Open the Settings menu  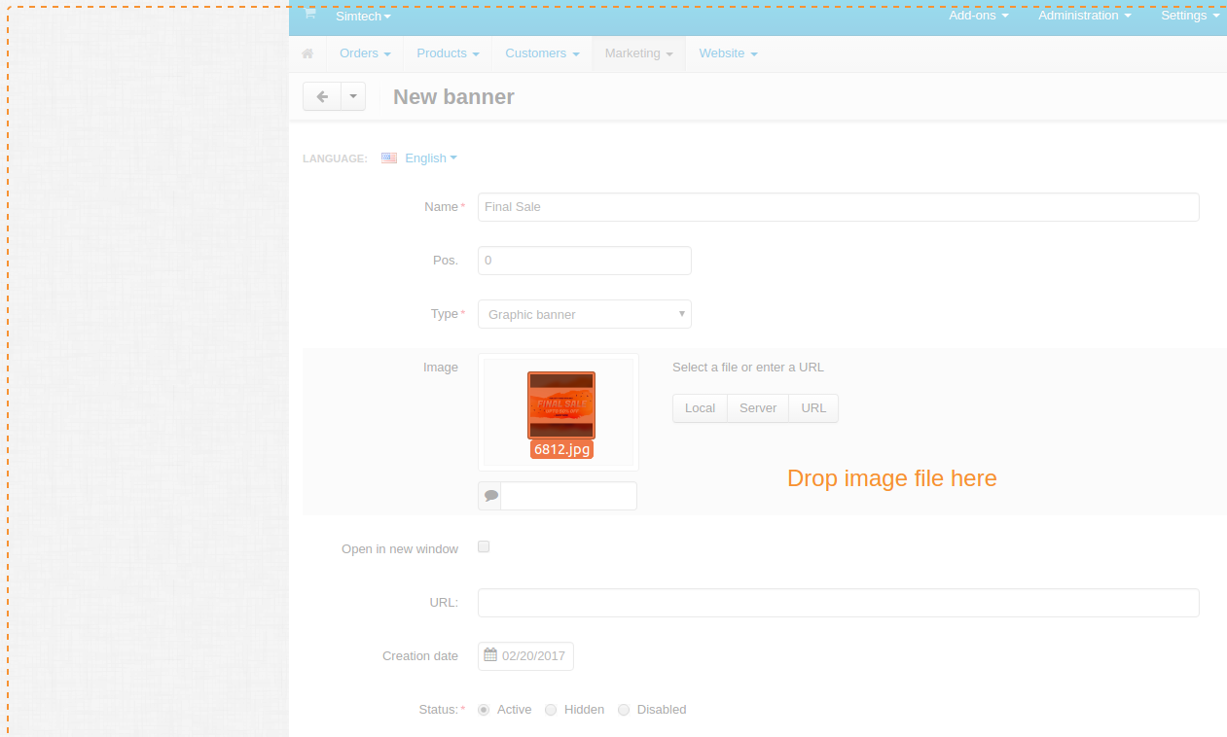point(1190,16)
